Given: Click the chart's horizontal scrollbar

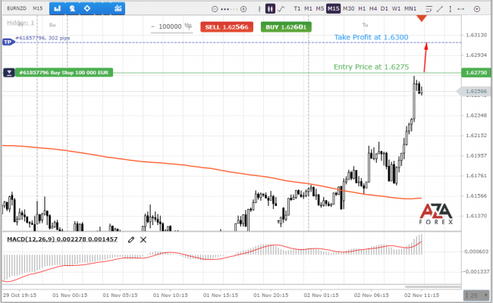Looking at the screenshot, I should coord(433,286).
